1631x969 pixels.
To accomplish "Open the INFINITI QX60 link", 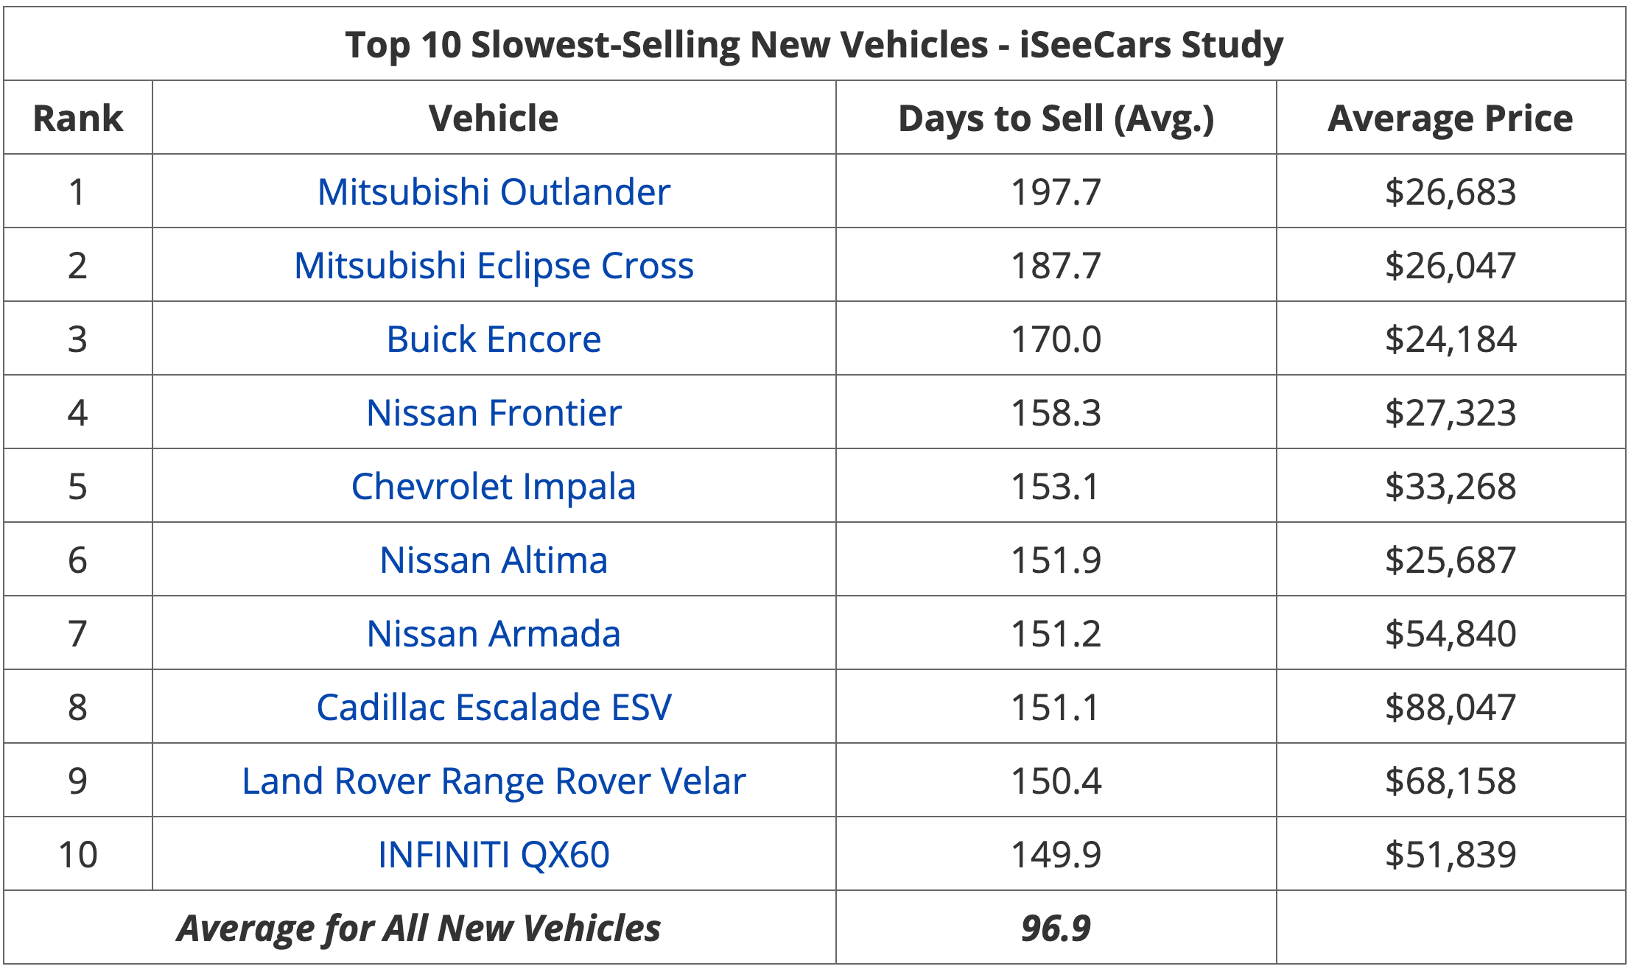I will [x=494, y=855].
